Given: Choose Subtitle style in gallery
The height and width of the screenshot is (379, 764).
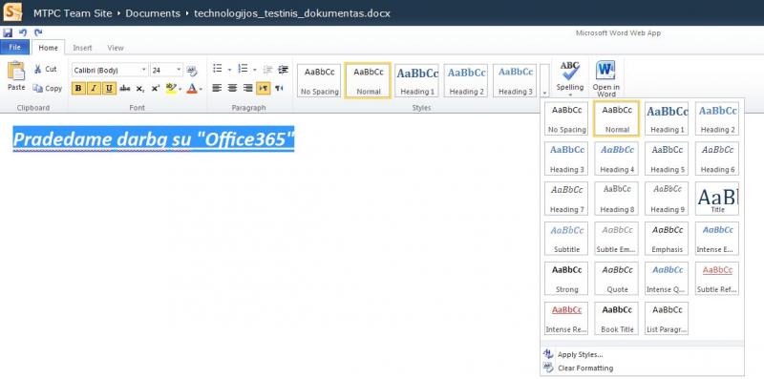Looking at the screenshot, I should pos(566,239).
